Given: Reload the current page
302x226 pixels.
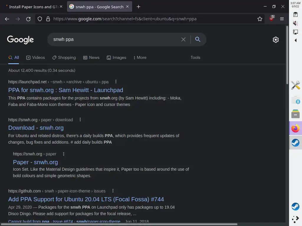Looking at the screenshot, I should point(28,19).
